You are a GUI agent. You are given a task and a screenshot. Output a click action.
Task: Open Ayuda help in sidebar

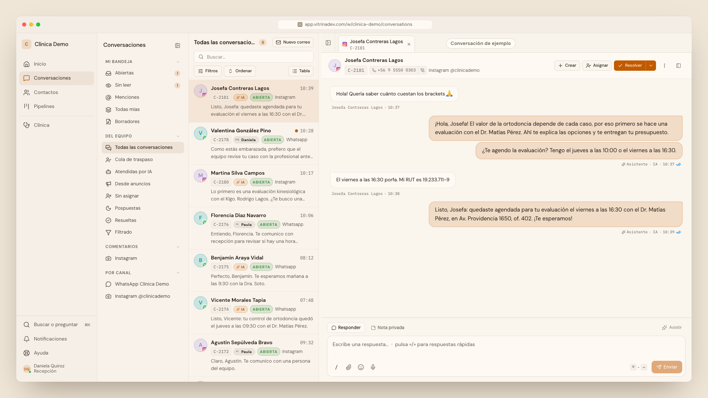(x=57, y=353)
